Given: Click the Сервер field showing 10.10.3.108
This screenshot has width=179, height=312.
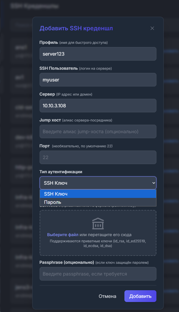Looking at the screenshot, I should point(98,106).
